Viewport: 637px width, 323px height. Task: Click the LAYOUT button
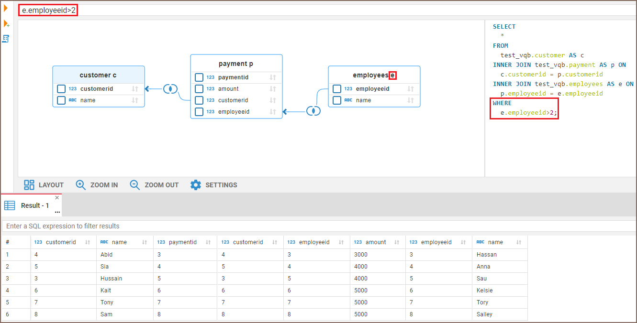click(x=44, y=185)
